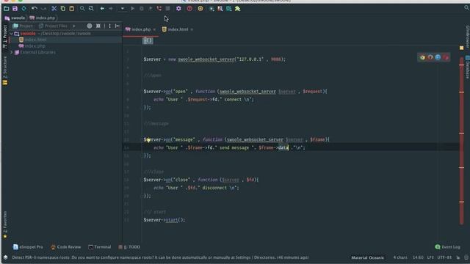470x264 pixels.
Task: Click the search everywhere magnifier at top right
Action: pos(466,8)
